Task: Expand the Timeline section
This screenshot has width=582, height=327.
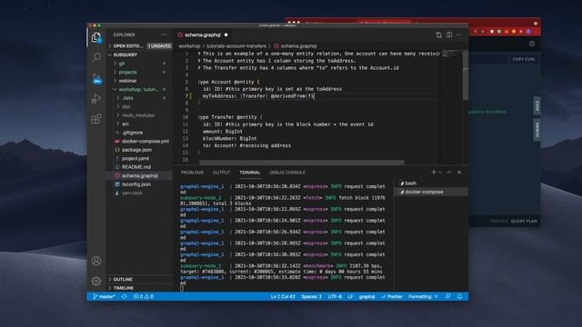Action: click(139, 288)
